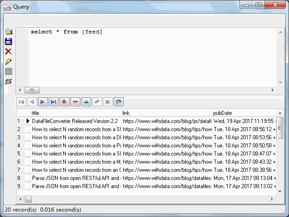The height and width of the screenshot is (217, 289).
Task: Click link cell in row 1
Action: (x=167, y=121)
